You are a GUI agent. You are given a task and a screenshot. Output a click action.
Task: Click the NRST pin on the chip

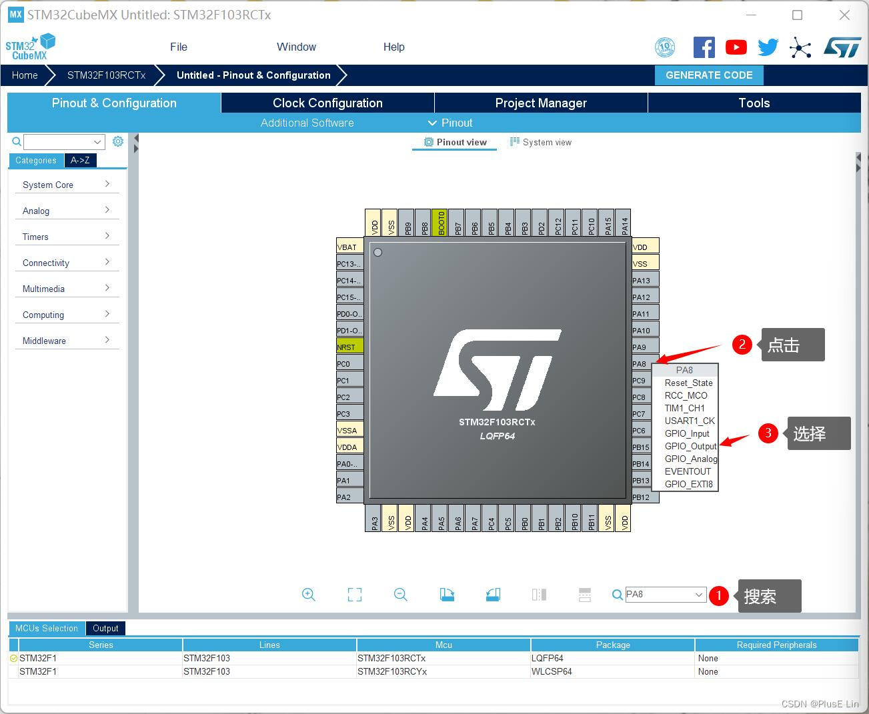pyautogui.click(x=350, y=347)
